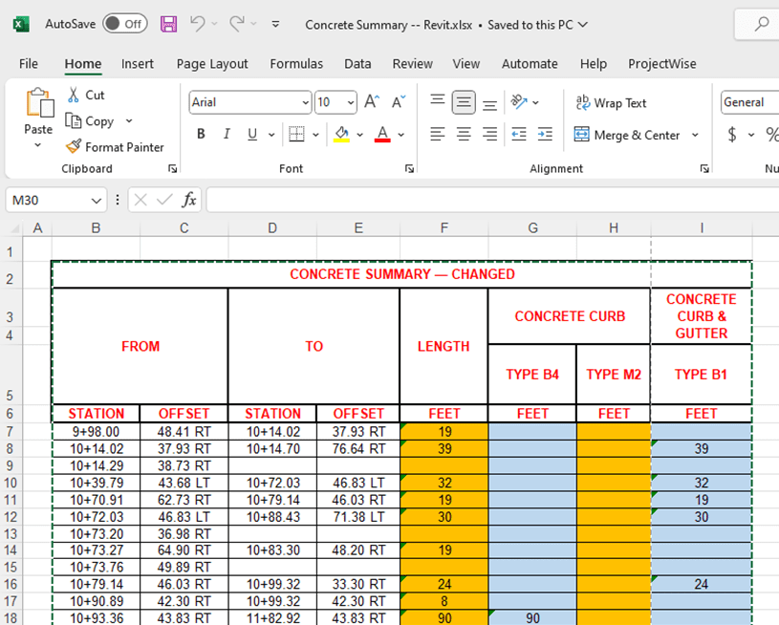Open the File menu
This screenshot has height=625, width=779.
[29, 64]
